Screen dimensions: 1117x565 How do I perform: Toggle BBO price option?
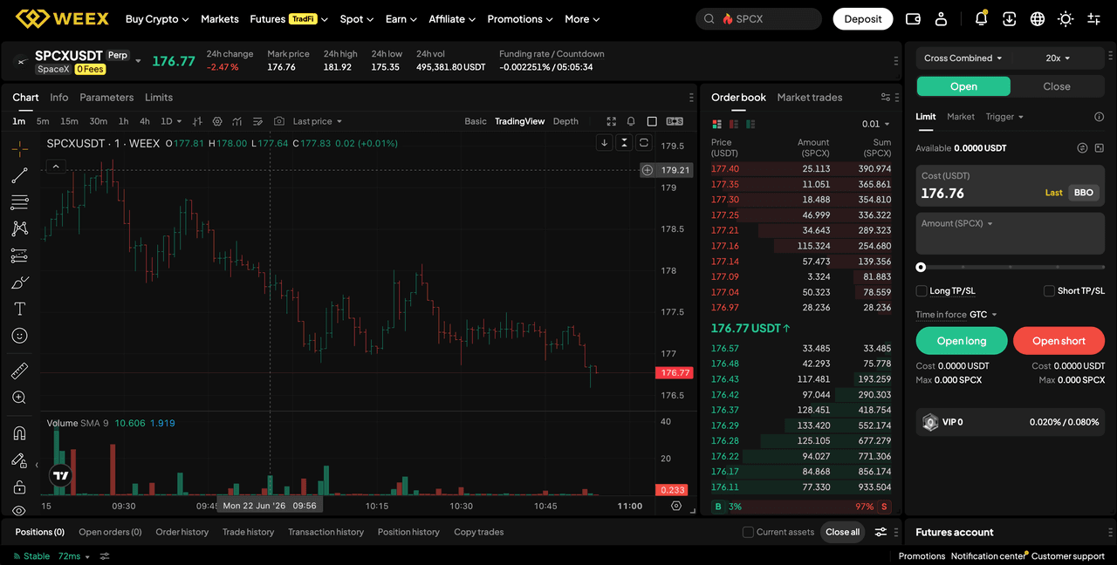(1083, 193)
